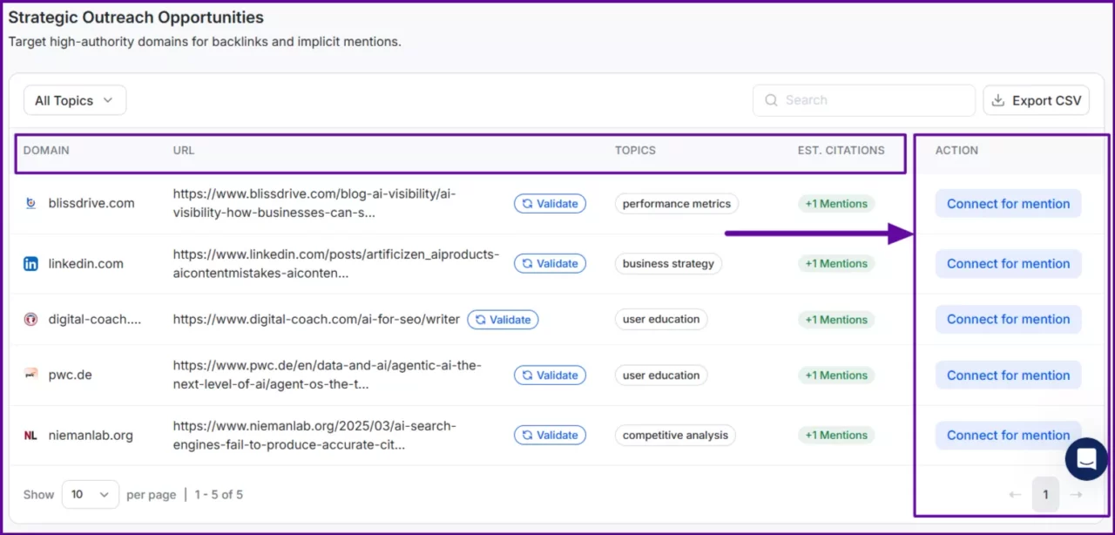Click the magnifier icon in the search box

click(x=771, y=99)
